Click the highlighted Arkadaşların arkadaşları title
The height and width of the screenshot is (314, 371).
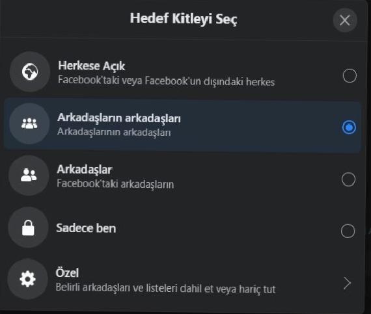[x=119, y=118]
